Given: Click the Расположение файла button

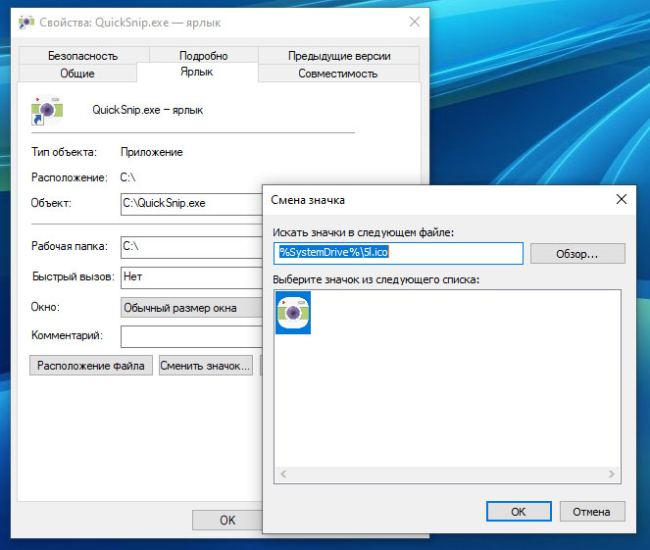Looking at the screenshot, I should pos(91,366).
